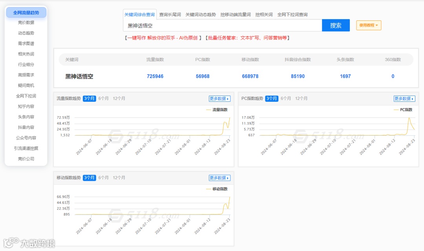This screenshot has height=251, width=424.
Task: Click the blue 搜索 search button
Action: click(336, 25)
